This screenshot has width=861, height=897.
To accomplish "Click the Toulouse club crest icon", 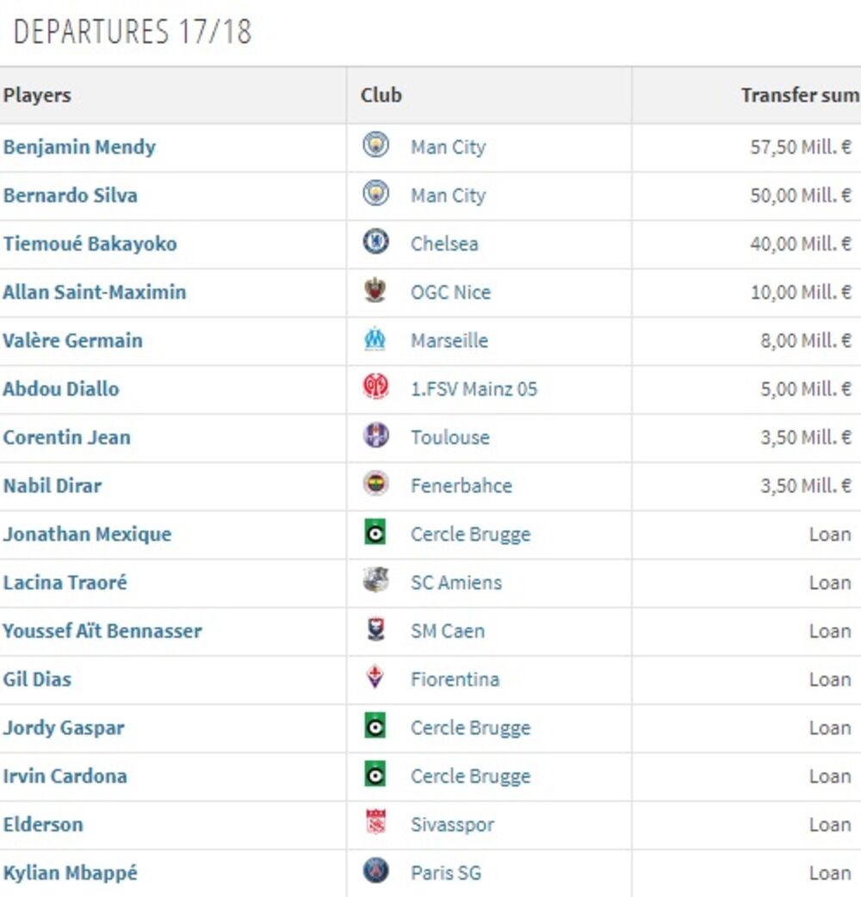I will pyautogui.click(x=375, y=436).
